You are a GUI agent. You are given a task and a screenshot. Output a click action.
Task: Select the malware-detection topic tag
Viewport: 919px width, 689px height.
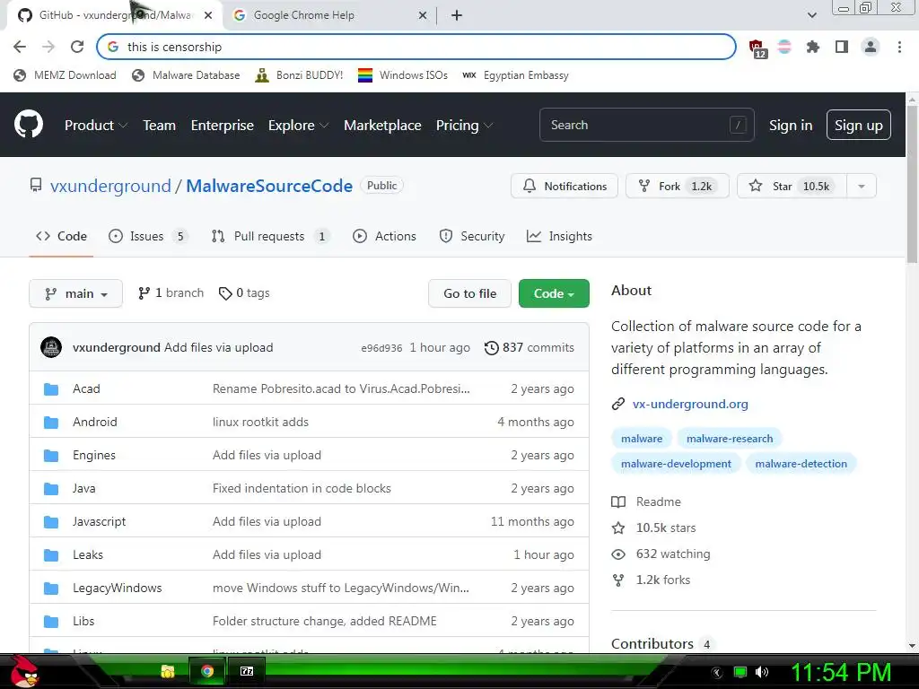tap(801, 464)
